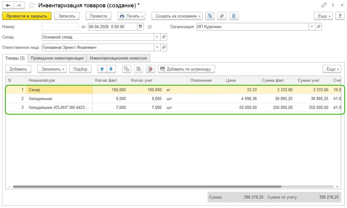Click the horizontal scrollbar of the table
347x208 pixels.
147,186
